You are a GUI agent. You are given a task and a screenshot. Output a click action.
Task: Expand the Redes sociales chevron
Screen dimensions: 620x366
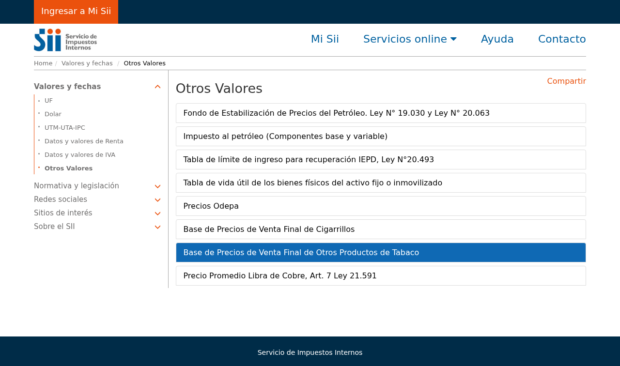coord(157,200)
